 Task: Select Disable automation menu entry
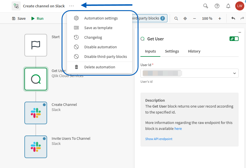click(100, 47)
